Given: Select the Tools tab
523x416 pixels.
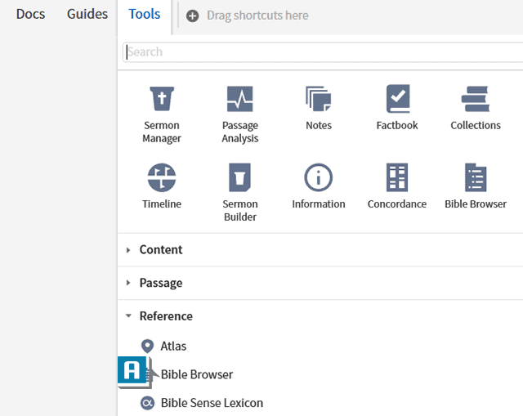Looking at the screenshot, I should (x=145, y=14).
